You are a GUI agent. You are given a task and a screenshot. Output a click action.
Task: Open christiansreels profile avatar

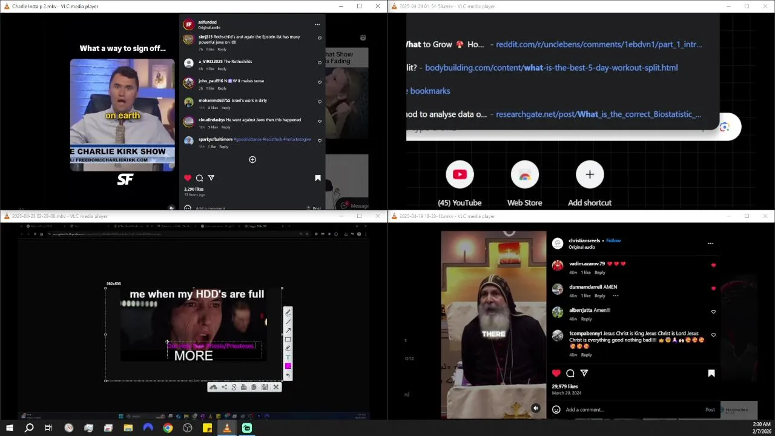click(557, 243)
